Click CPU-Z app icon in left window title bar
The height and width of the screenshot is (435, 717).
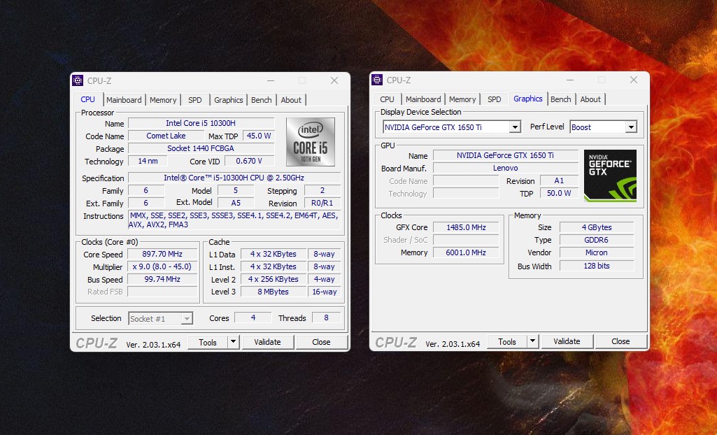(x=78, y=80)
